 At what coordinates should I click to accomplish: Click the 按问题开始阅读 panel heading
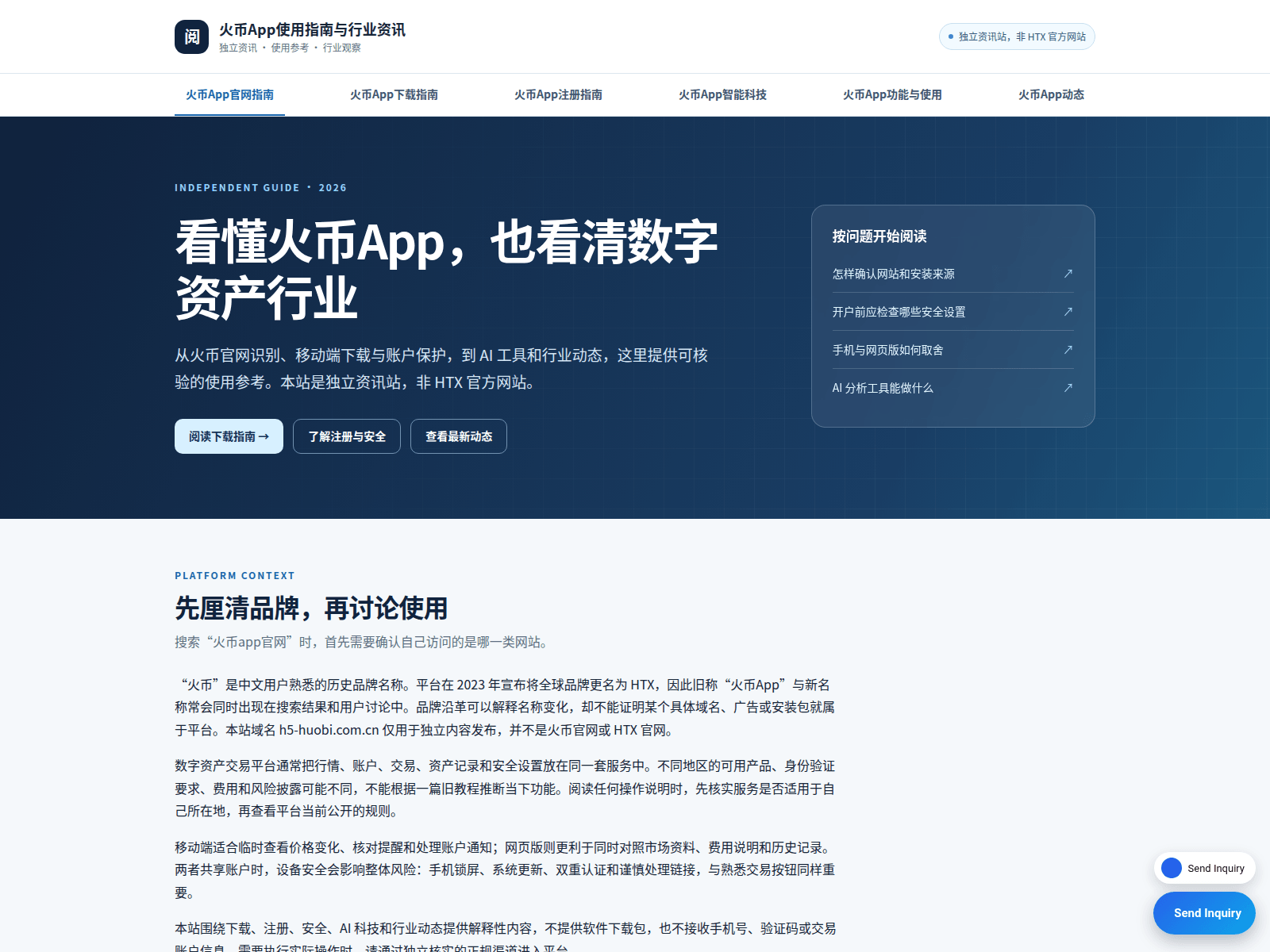(879, 236)
